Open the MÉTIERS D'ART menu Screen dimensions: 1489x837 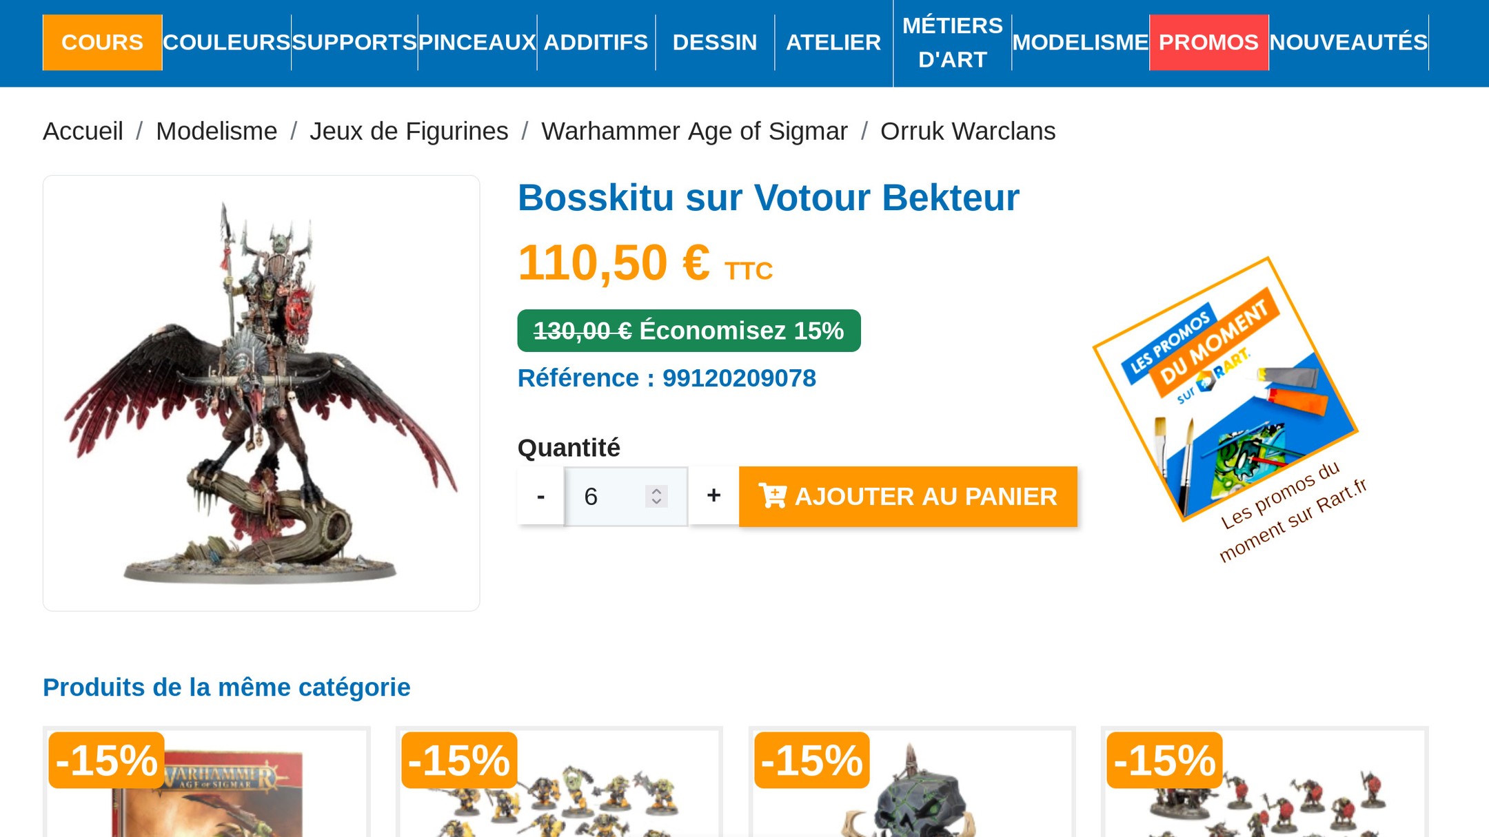pos(952,43)
